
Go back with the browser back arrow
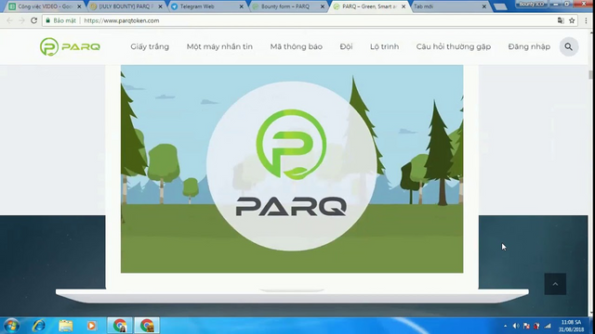click(x=9, y=20)
